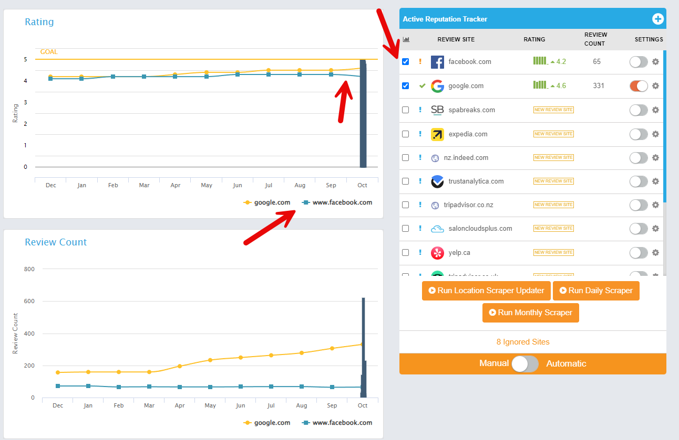Click the Facebook logo icon
The width and height of the screenshot is (679, 440).
pos(437,62)
